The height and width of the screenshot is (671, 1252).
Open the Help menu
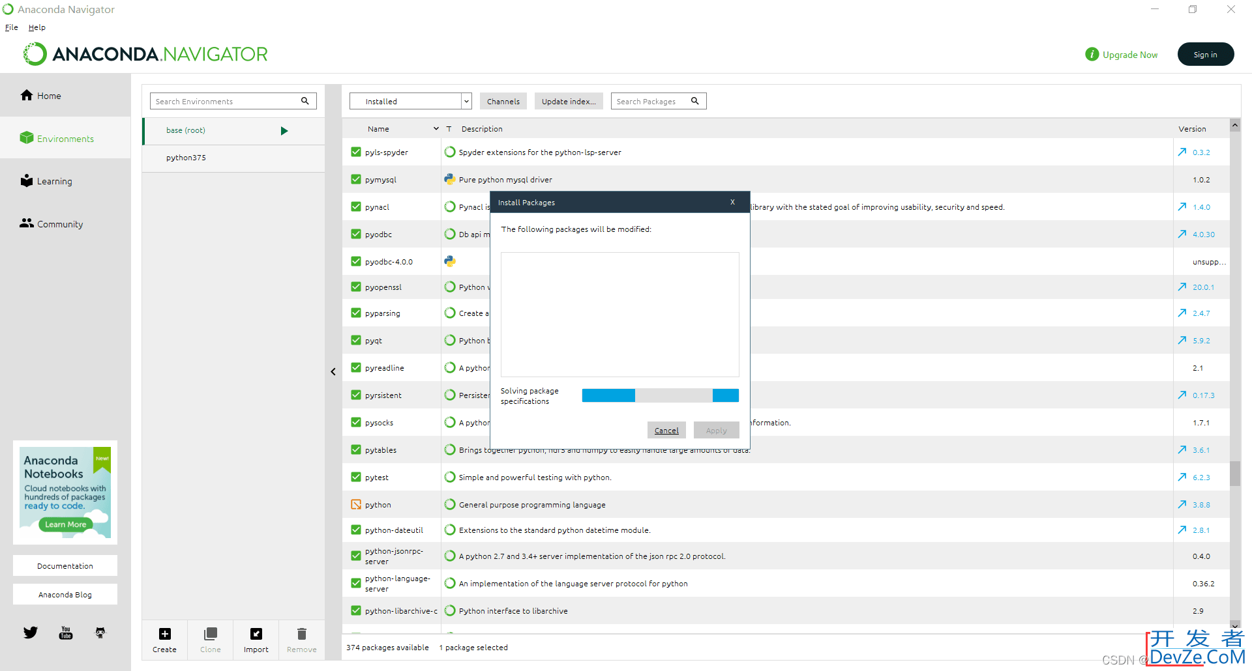tap(37, 27)
